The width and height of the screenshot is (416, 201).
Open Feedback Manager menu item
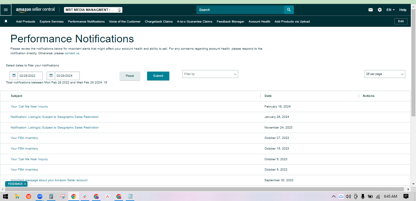tap(231, 21)
